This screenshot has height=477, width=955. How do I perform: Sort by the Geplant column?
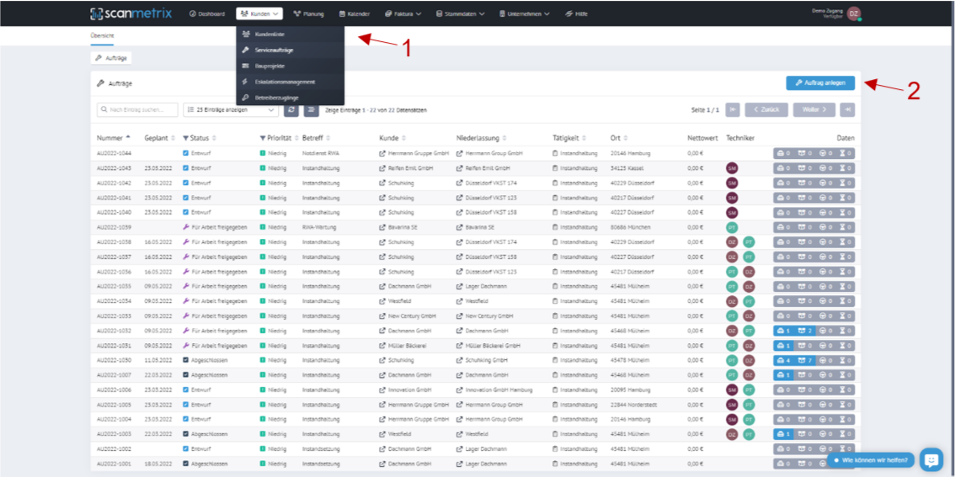pos(160,138)
